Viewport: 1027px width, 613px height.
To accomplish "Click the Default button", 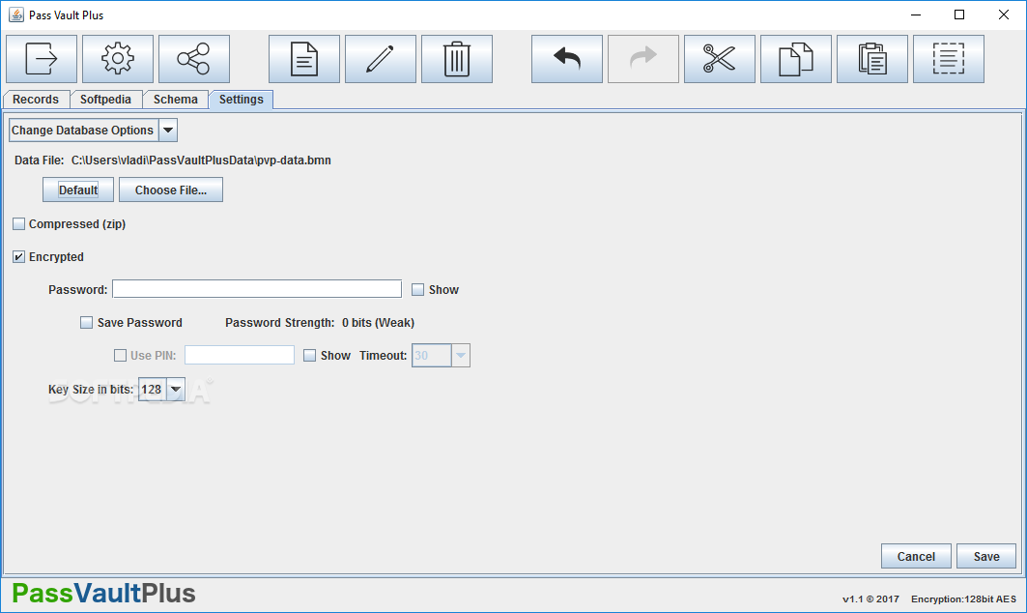I will 78,190.
